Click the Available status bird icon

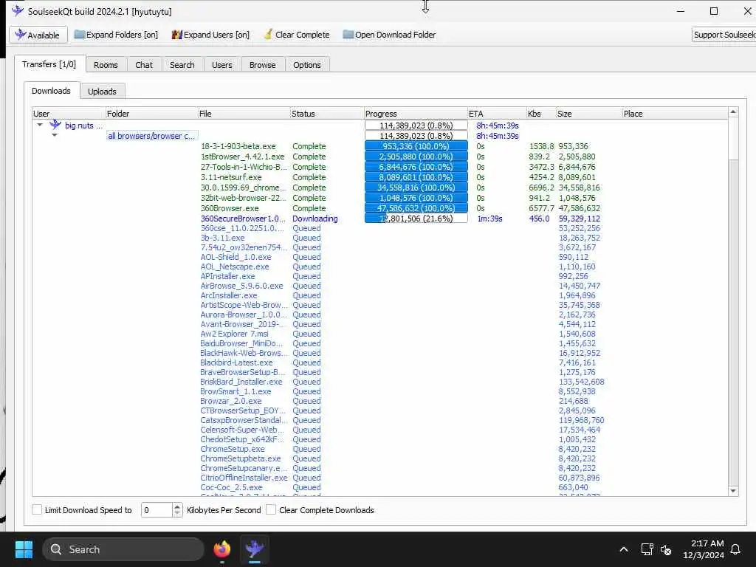[20, 35]
